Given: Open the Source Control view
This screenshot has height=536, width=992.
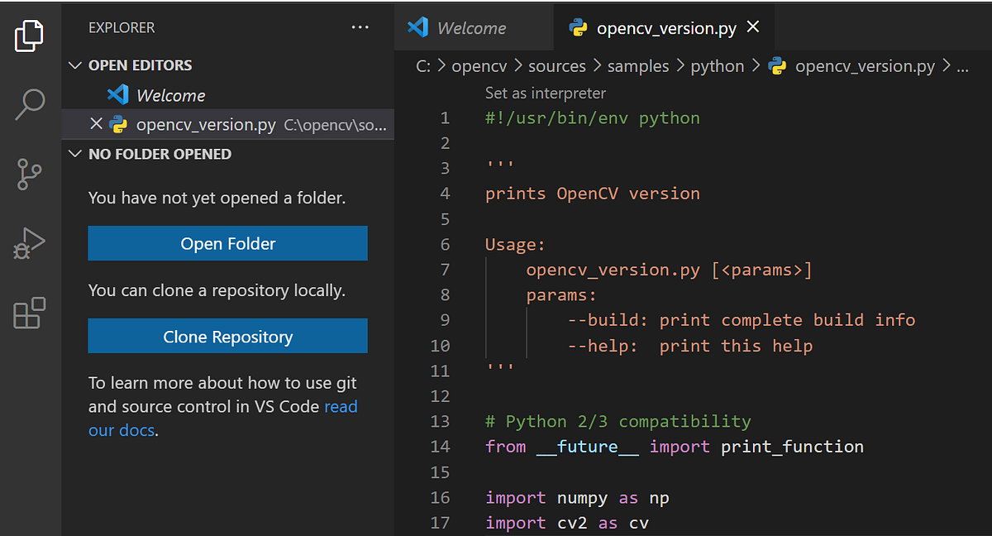Looking at the screenshot, I should pos(30,175).
